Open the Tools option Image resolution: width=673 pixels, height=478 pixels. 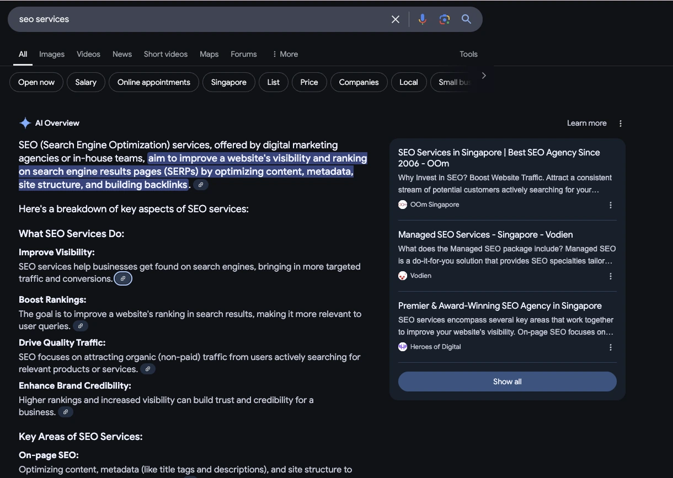[x=468, y=54]
